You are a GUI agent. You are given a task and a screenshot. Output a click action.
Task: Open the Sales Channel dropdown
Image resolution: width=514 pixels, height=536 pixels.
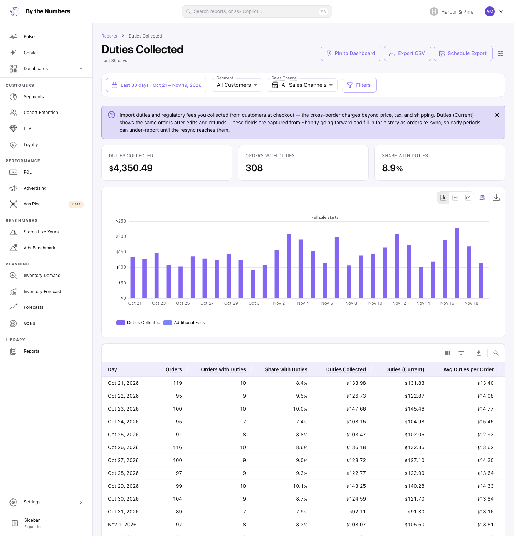click(302, 85)
